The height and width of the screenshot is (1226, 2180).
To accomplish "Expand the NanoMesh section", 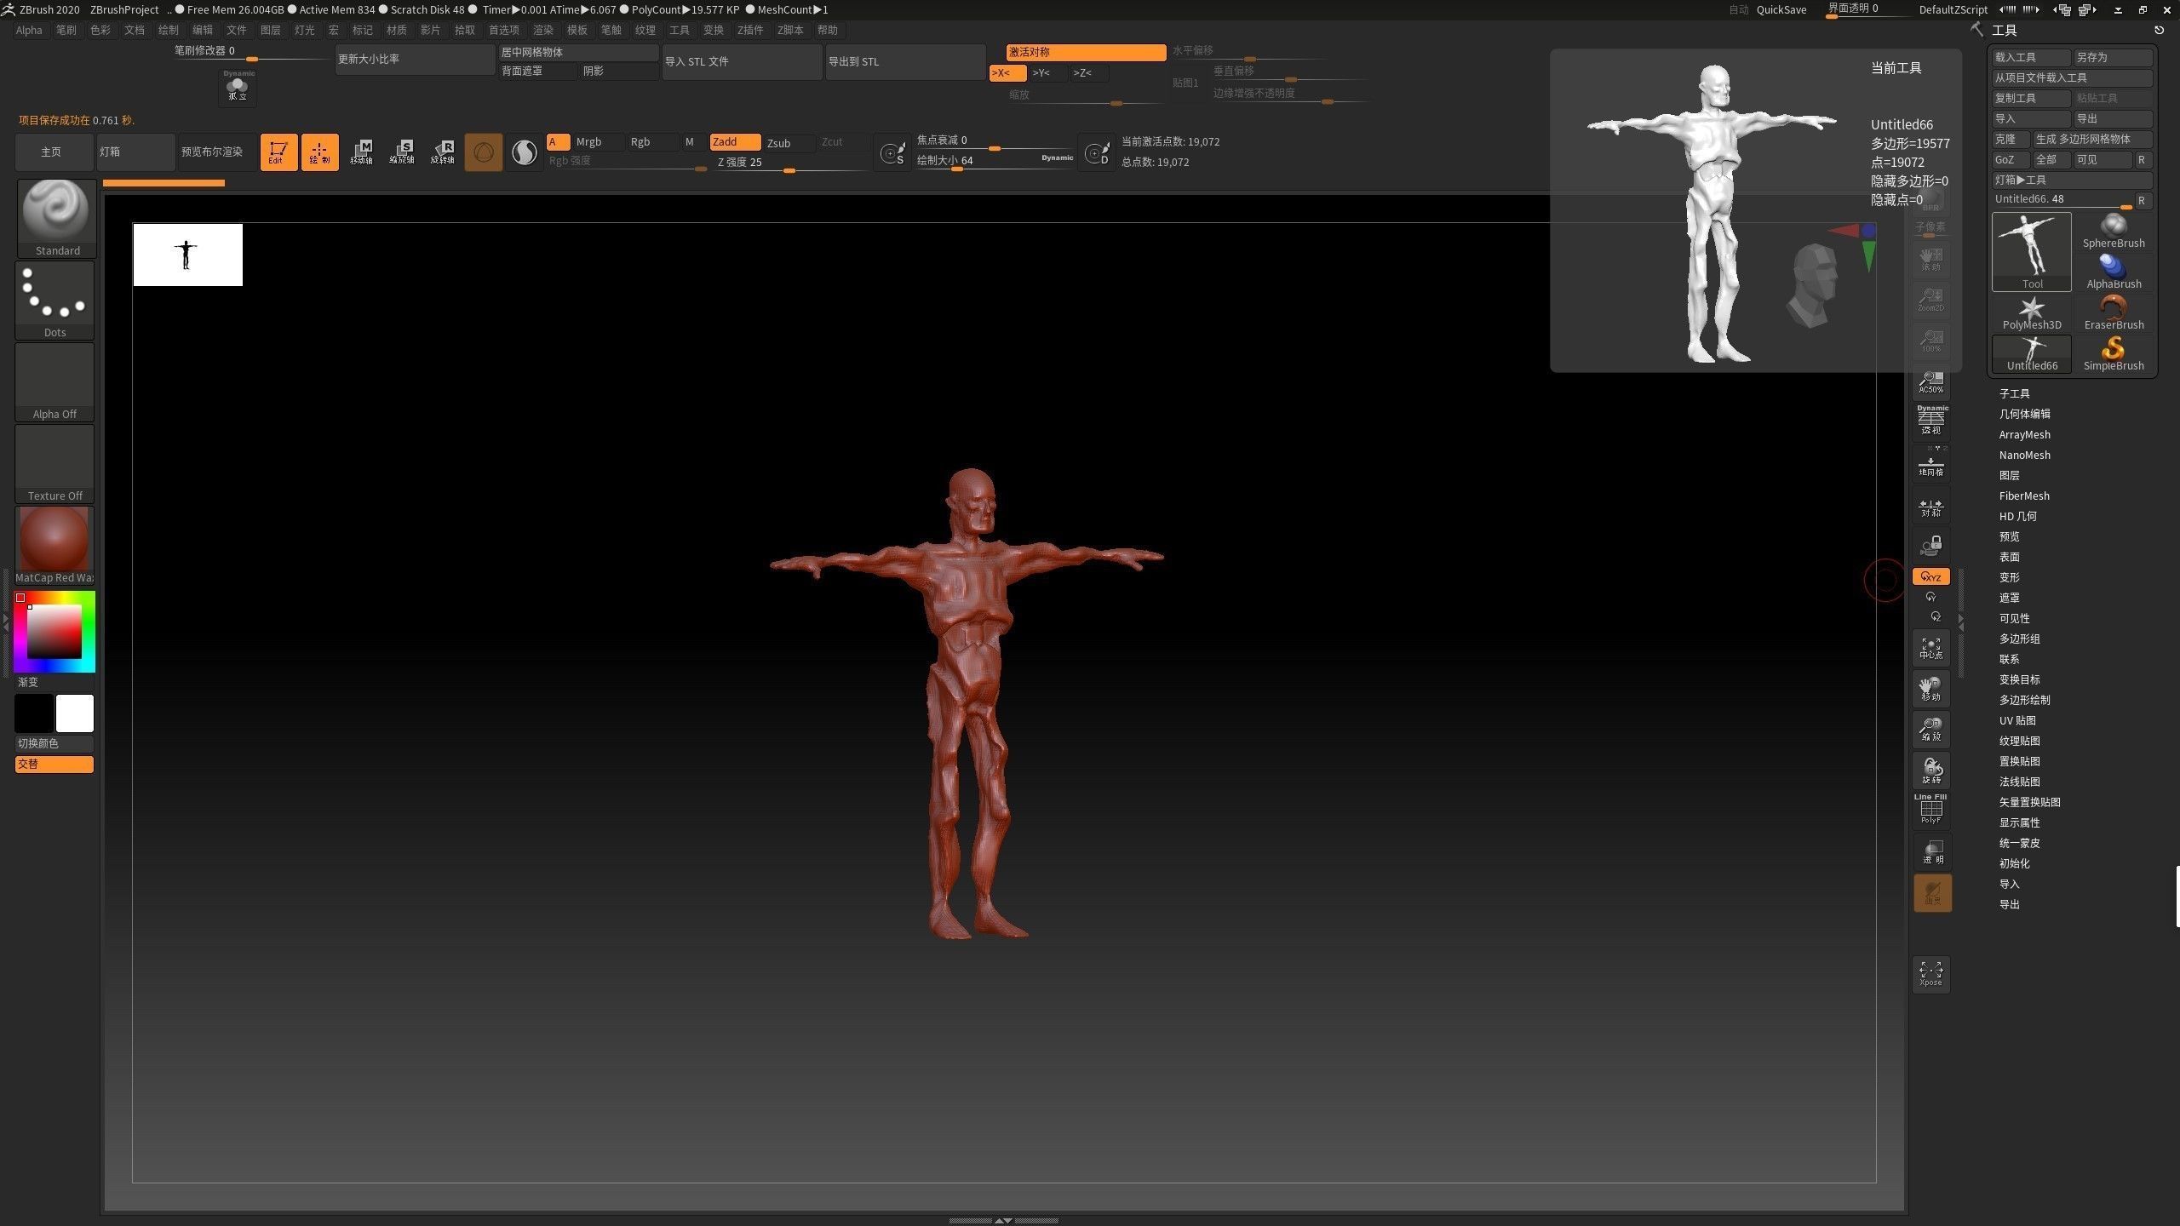I will pyautogui.click(x=2025, y=455).
